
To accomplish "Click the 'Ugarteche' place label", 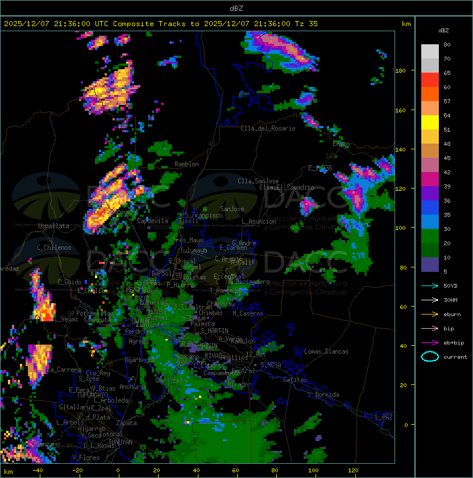I will pos(140,360).
